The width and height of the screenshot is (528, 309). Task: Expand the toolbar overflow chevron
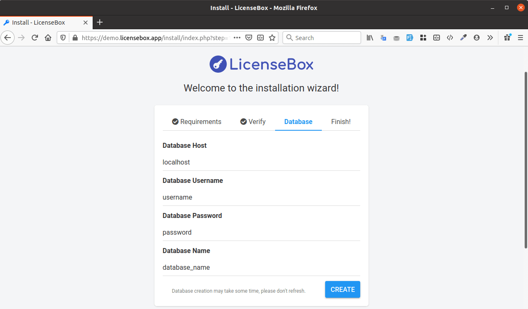click(x=490, y=38)
